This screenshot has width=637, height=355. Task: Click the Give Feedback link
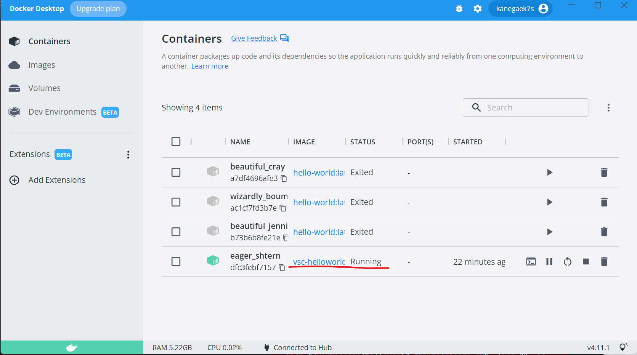(254, 38)
